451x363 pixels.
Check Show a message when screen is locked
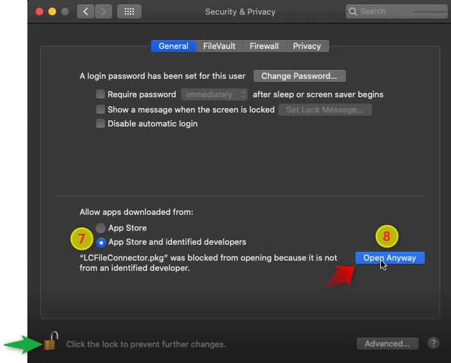pos(101,109)
